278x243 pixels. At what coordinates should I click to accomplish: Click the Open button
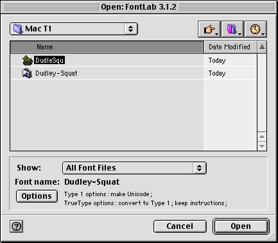pos(241,226)
